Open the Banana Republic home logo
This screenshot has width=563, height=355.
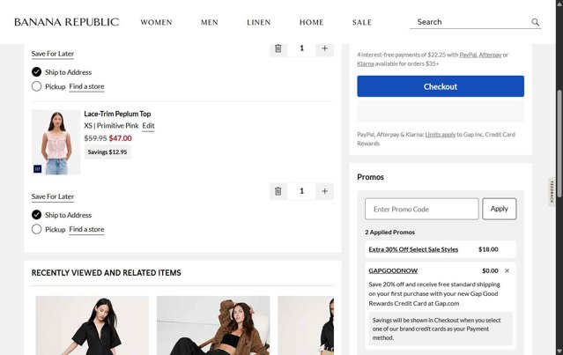[x=66, y=22]
